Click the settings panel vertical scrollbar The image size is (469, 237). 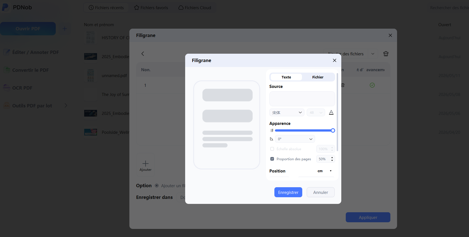(x=337, y=112)
